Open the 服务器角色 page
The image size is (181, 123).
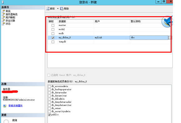tap(12, 14)
